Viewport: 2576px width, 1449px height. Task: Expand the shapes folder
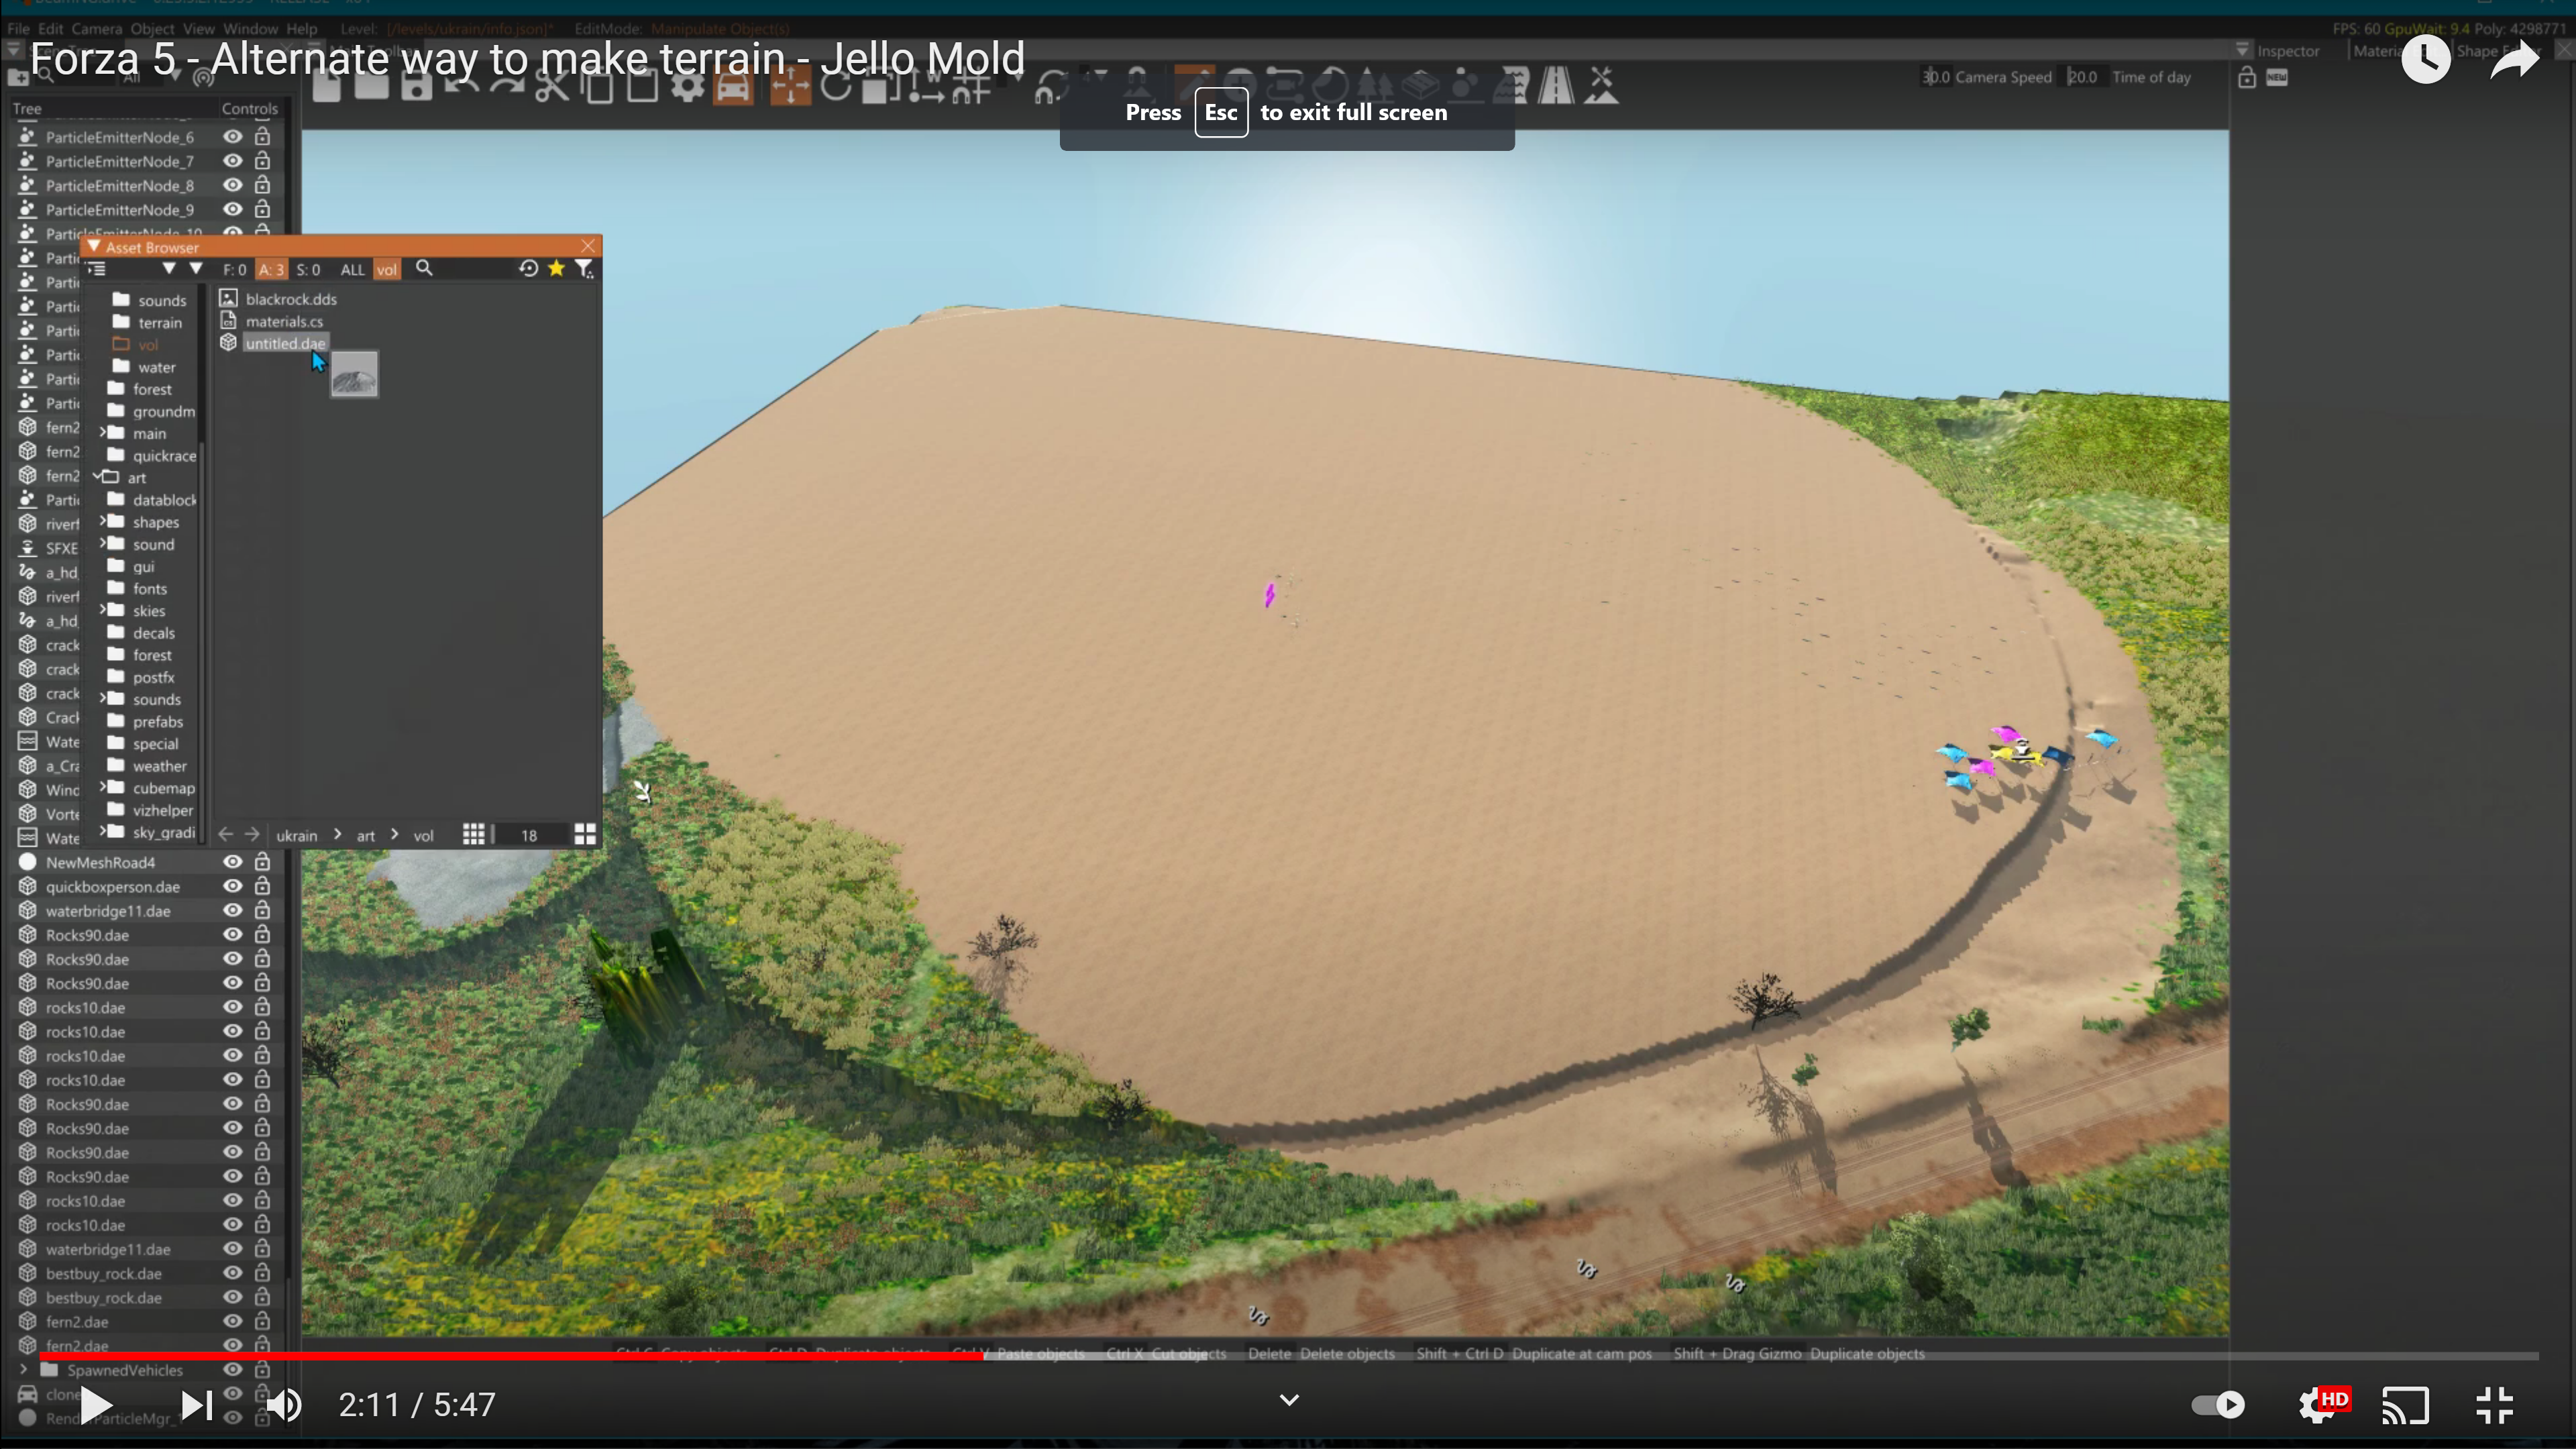point(102,521)
